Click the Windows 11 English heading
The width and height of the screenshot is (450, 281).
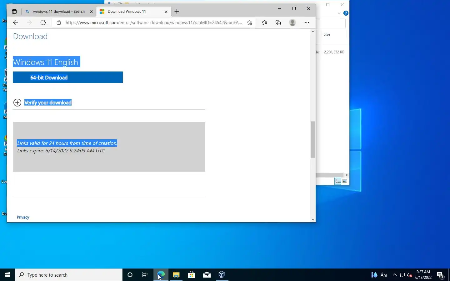[x=46, y=62]
